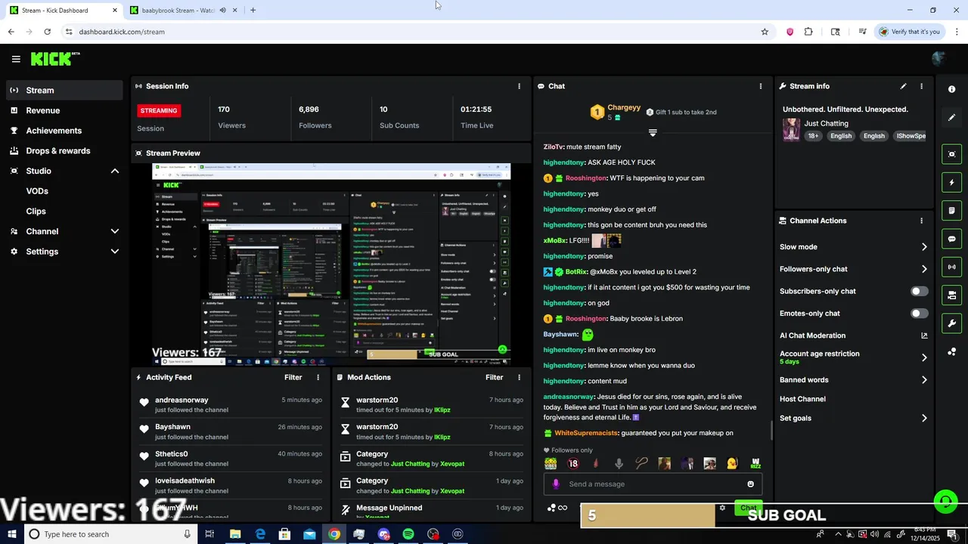Open Followers-only chat options

[853, 269]
